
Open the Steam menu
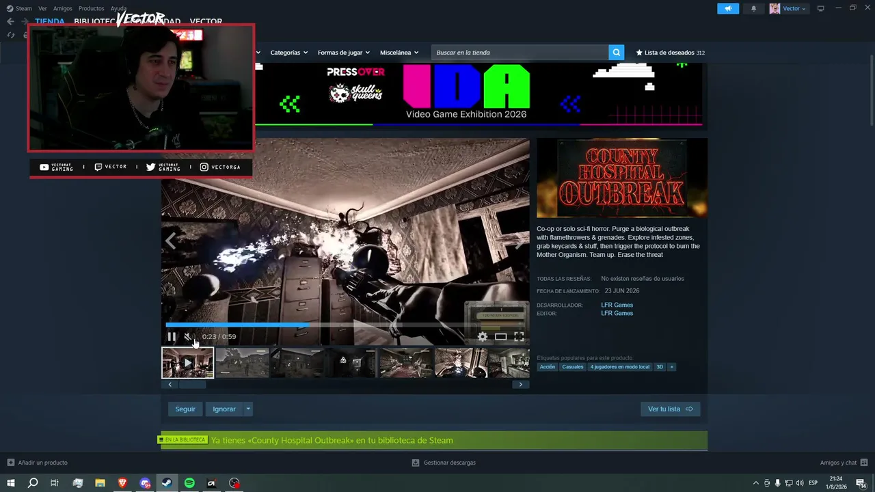coord(19,8)
